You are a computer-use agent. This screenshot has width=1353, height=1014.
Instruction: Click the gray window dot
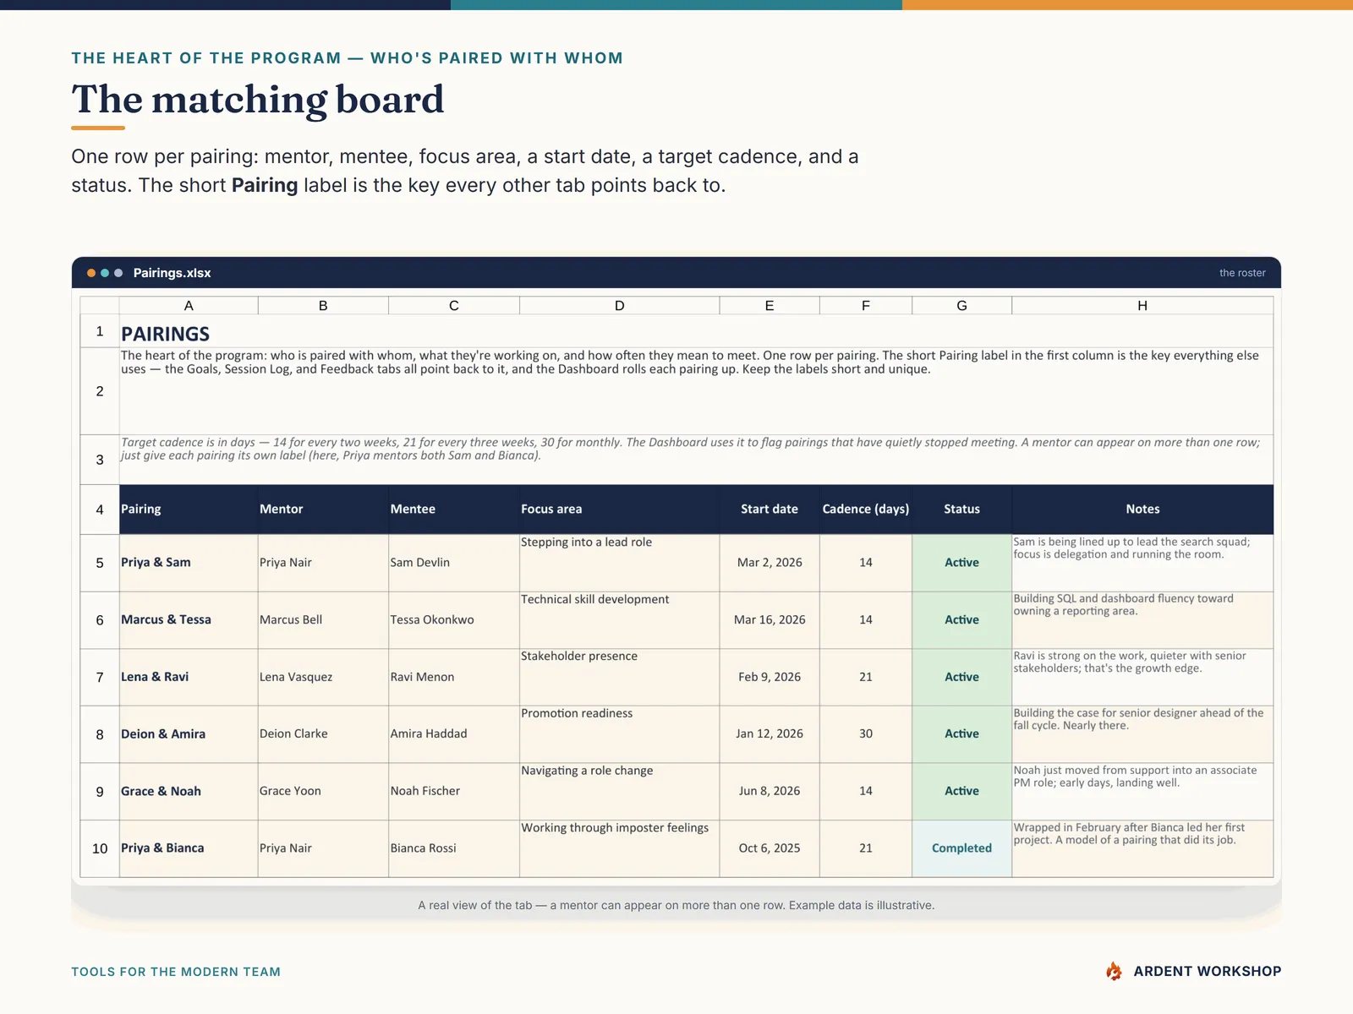click(x=118, y=273)
